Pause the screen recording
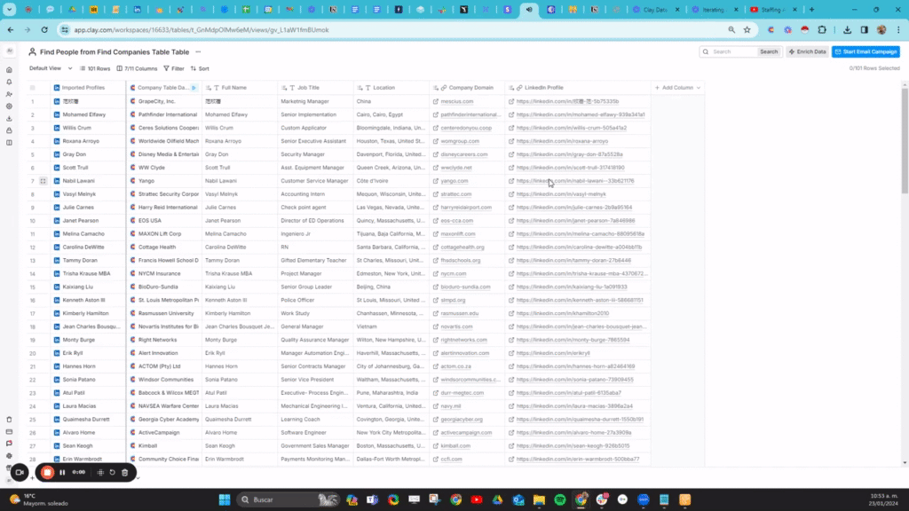 [x=62, y=472]
